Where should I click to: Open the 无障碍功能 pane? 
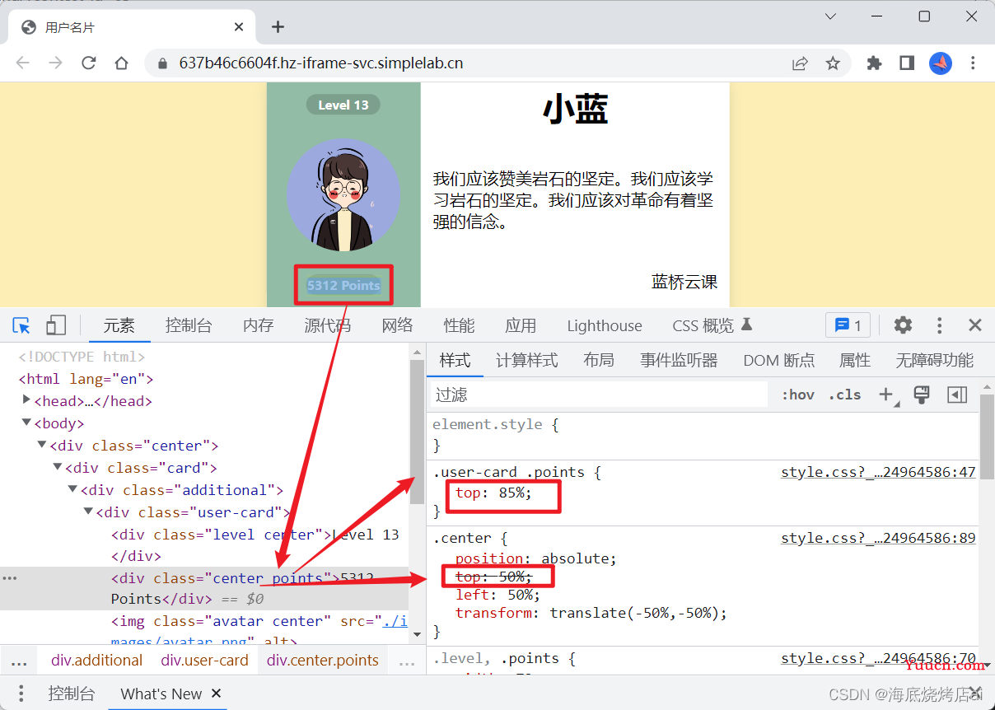point(935,360)
